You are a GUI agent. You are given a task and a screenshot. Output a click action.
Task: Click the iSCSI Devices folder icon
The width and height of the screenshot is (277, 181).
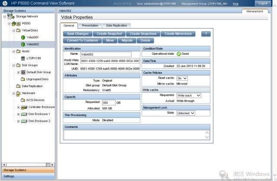[x=23, y=100]
